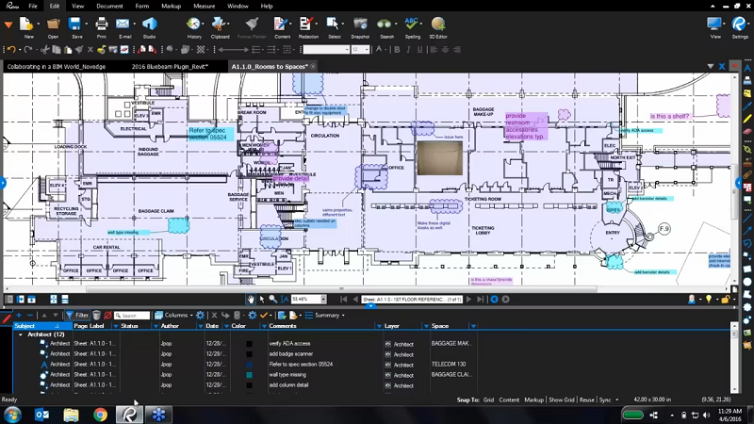Open the Columns dropdown in markups list
Viewport: 754px width, 424px height.
click(173, 316)
